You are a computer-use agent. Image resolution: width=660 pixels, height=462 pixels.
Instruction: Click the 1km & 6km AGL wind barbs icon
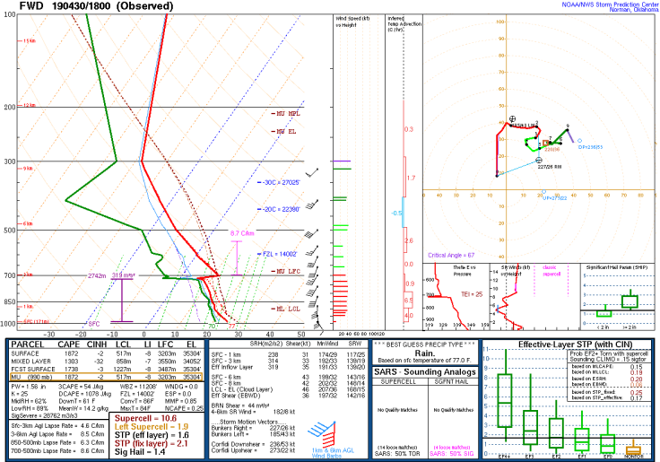click(322, 434)
